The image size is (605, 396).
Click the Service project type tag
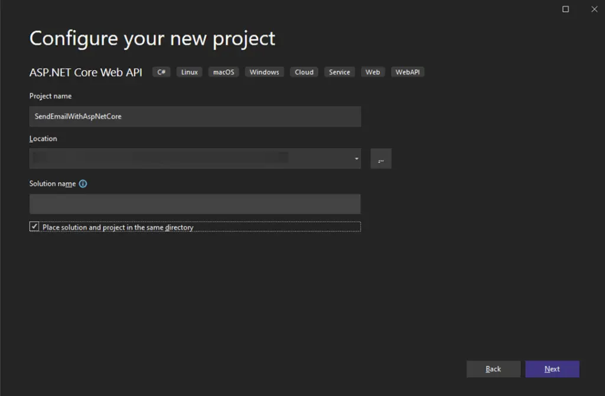[x=340, y=72]
